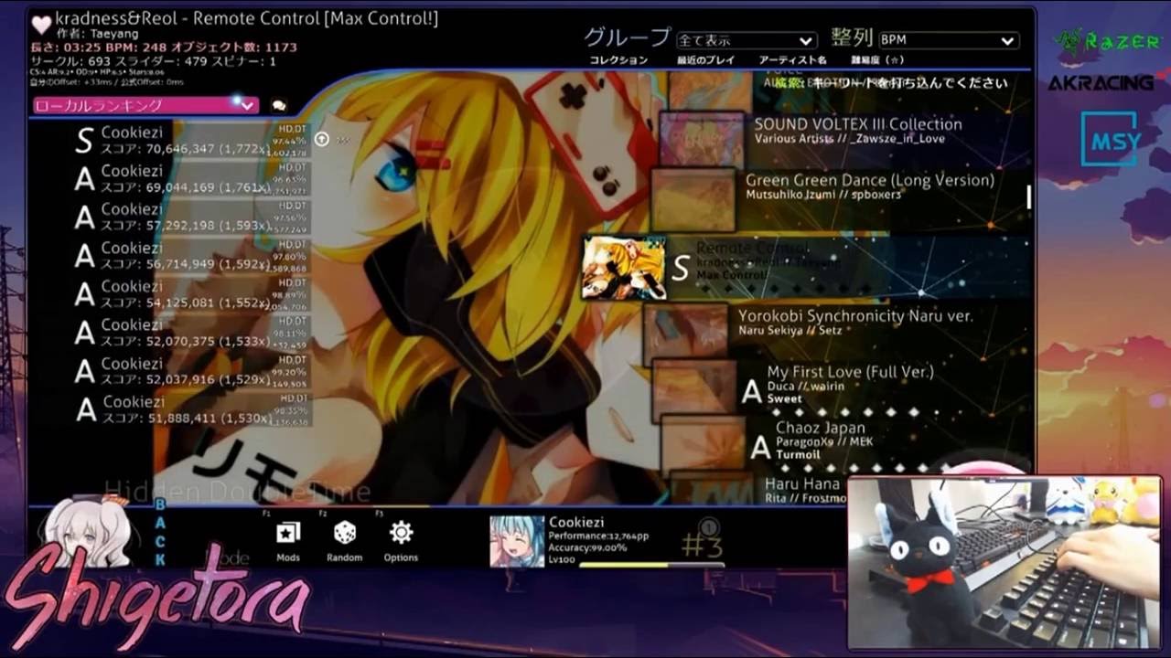Open the score 70,646,347 leaderboard entry
This screenshot has height=658, width=1171.
tap(190, 140)
